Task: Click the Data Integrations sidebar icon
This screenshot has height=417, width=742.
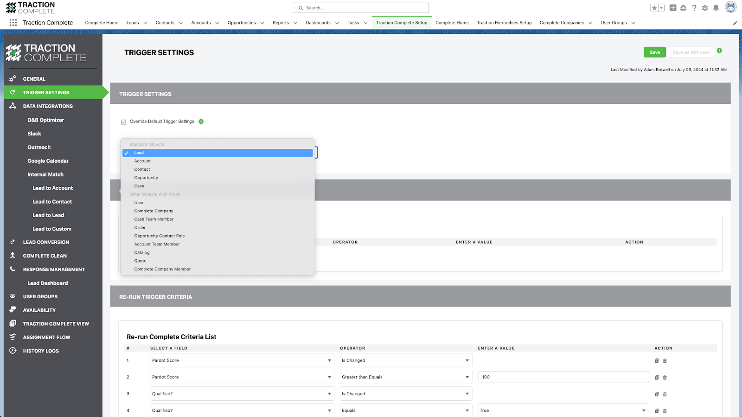Action: click(x=13, y=106)
